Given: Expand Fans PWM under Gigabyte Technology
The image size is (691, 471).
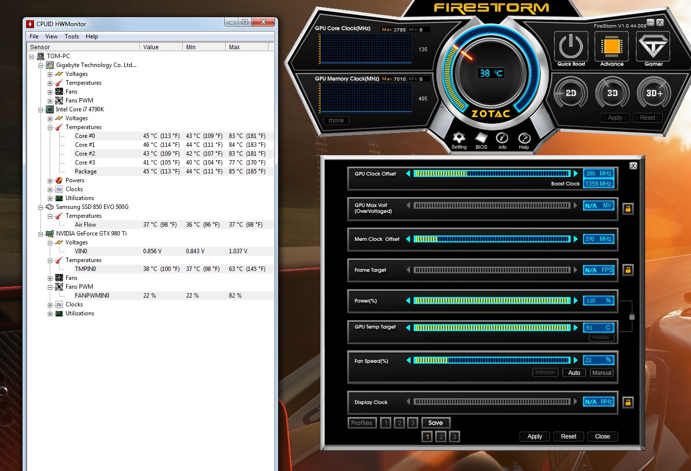Looking at the screenshot, I should pos(50,101).
